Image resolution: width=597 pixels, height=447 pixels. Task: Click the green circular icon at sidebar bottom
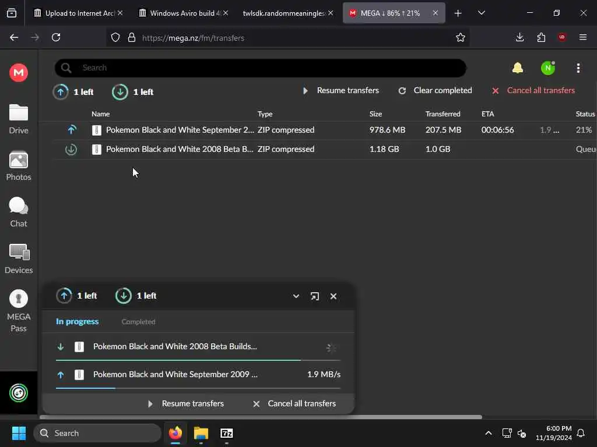tap(19, 393)
